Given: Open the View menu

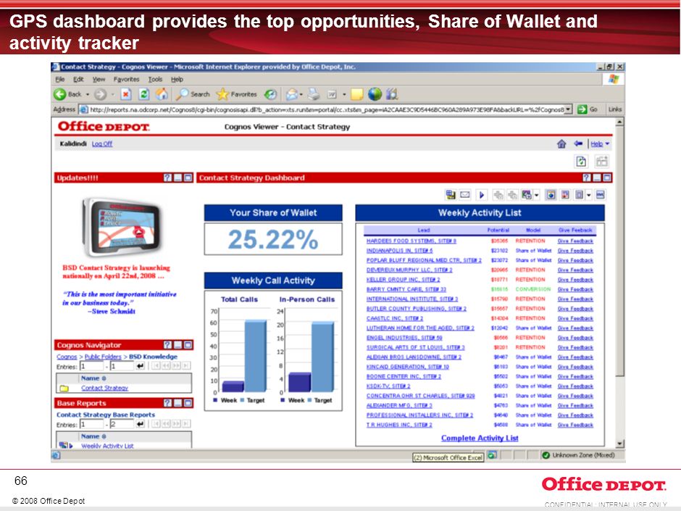Looking at the screenshot, I should [x=99, y=80].
